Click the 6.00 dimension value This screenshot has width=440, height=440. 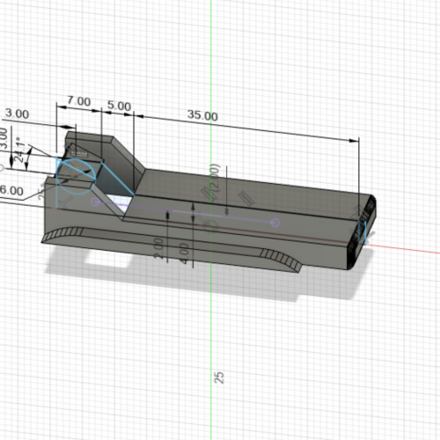tap(11, 191)
